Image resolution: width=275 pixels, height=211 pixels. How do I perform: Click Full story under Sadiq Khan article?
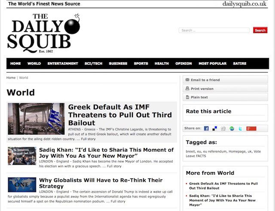114,166
